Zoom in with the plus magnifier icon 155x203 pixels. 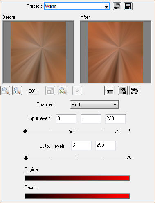coord(17,90)
